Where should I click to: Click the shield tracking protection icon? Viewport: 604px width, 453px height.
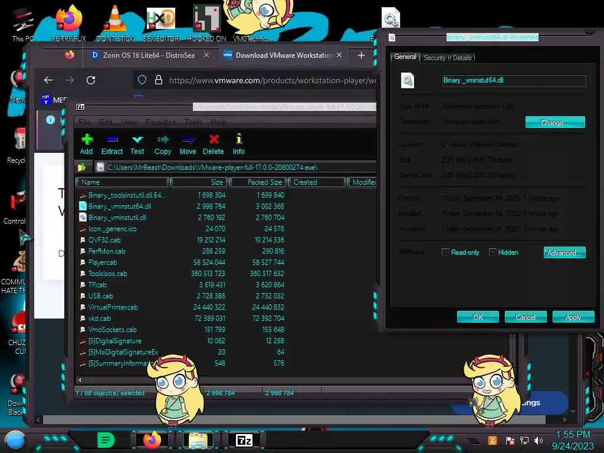(x=142, y=80)
